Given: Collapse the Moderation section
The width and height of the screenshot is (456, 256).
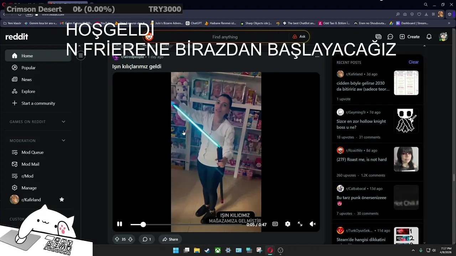Looking at the screenshot, I should tap(63, 140).
